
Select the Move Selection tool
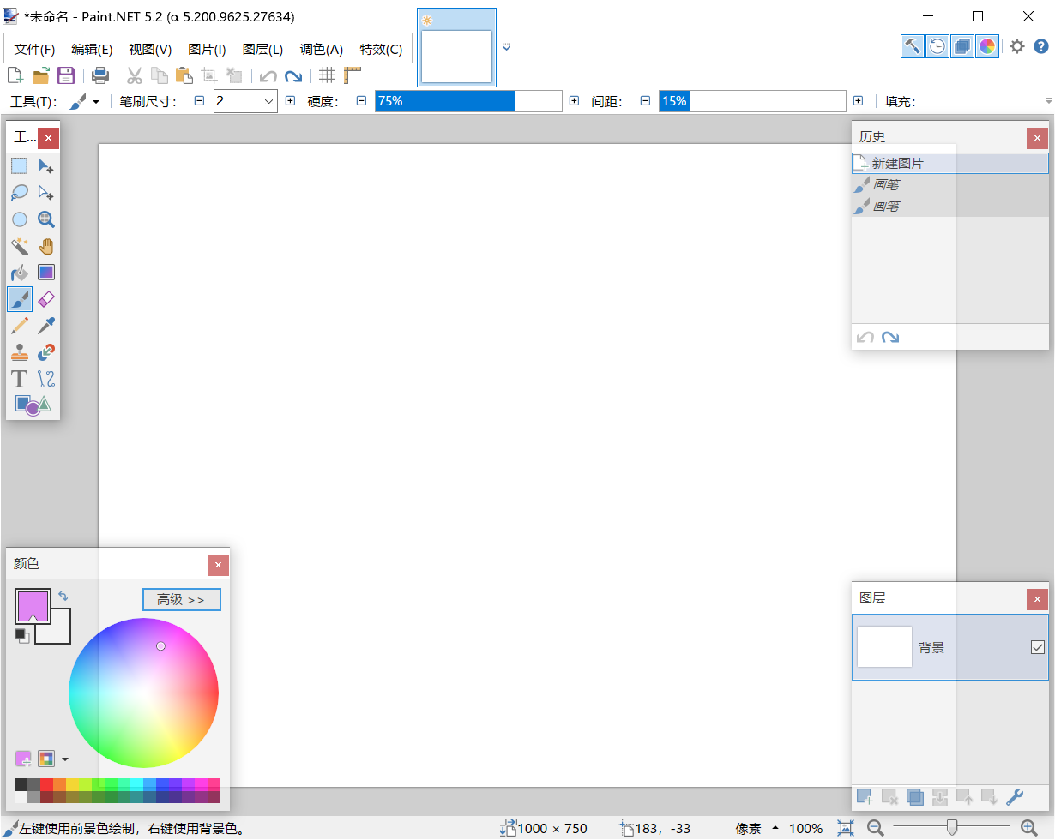coord(46,192)
